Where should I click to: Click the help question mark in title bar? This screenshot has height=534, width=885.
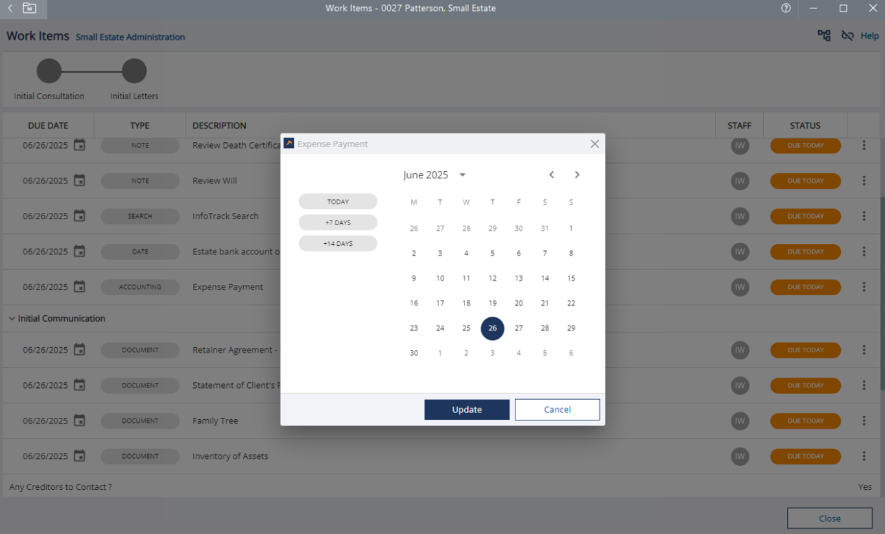pyautogui.click(x=786, y=8)
